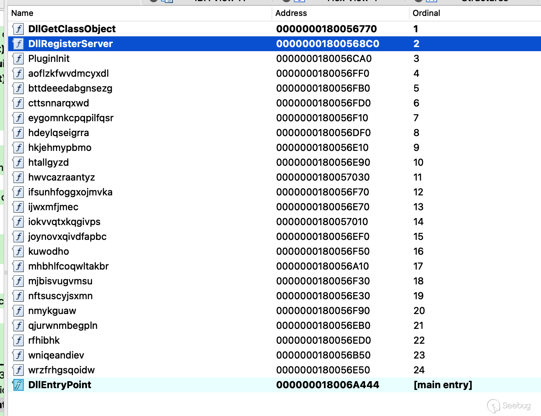Click the function icon beside hkjehmypbmo

point(18,147)
